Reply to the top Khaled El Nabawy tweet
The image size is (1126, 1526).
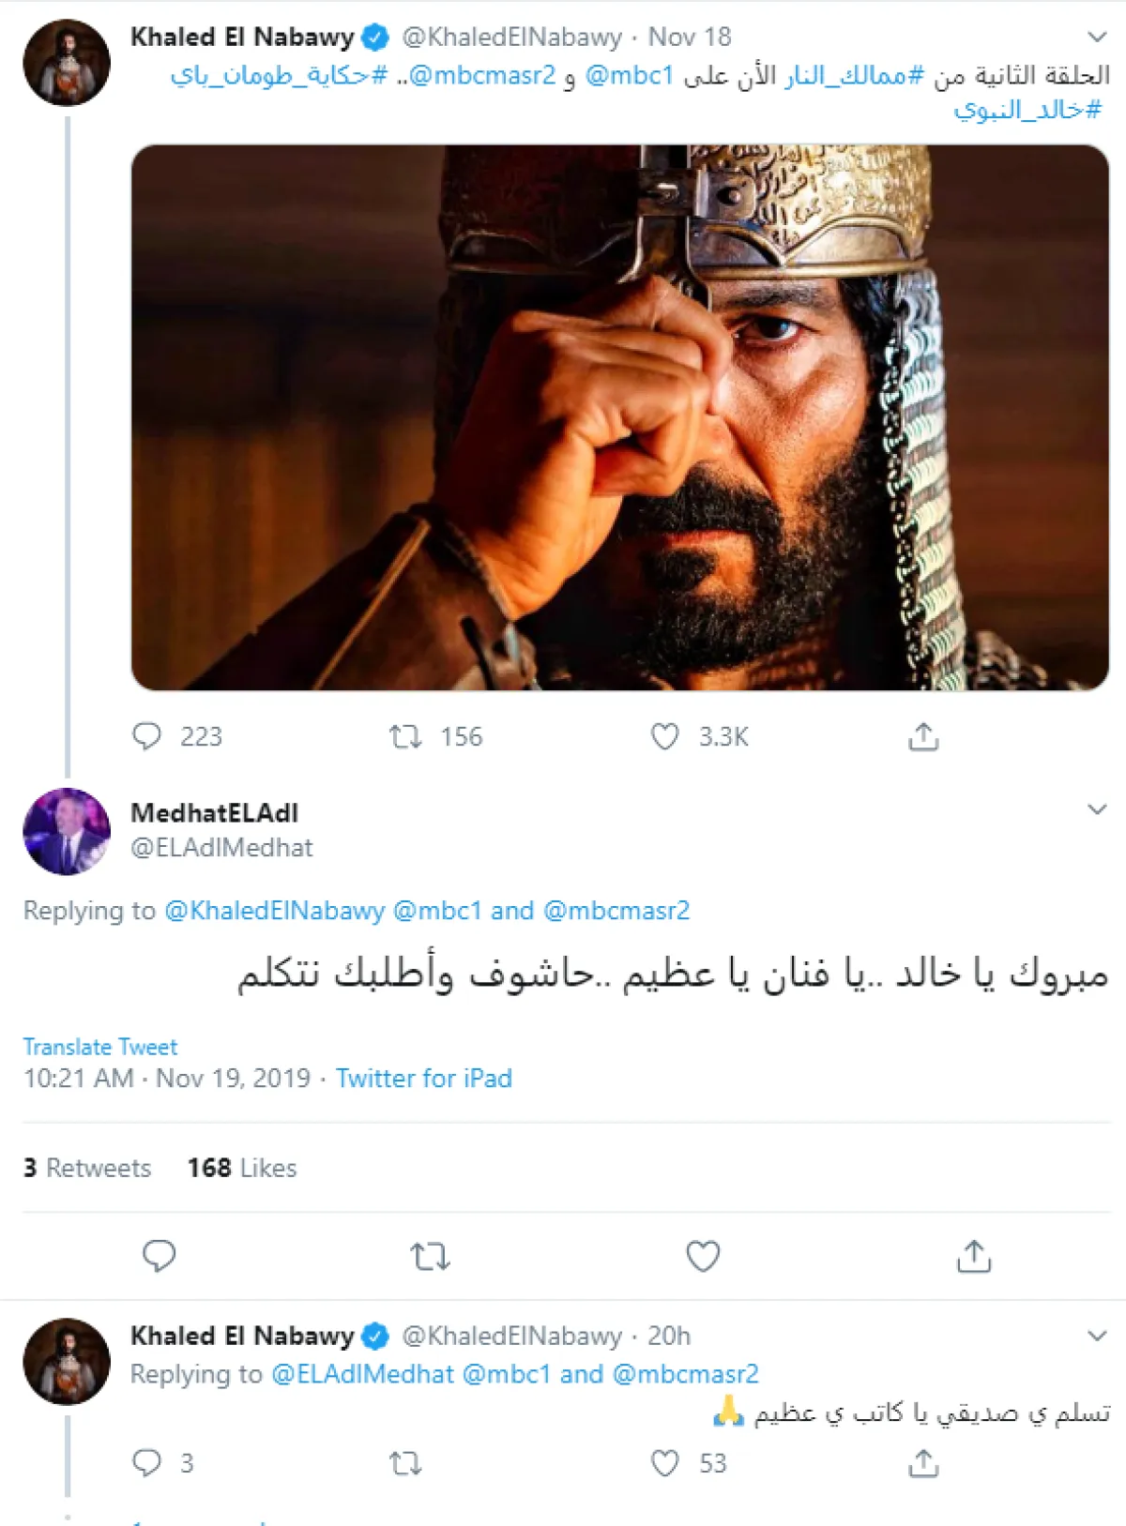147,736
